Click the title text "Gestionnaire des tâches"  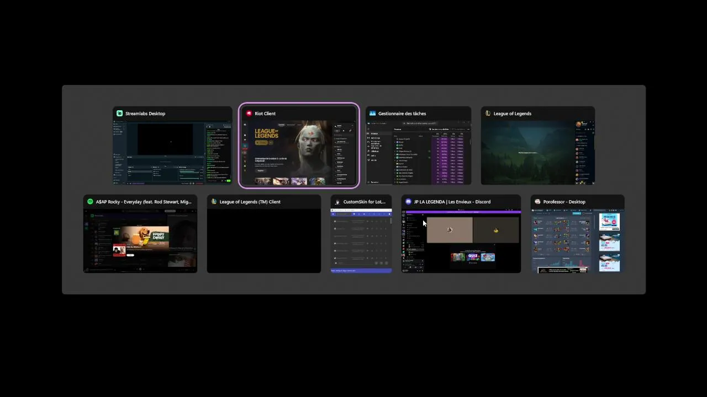[x=402, y=114]
